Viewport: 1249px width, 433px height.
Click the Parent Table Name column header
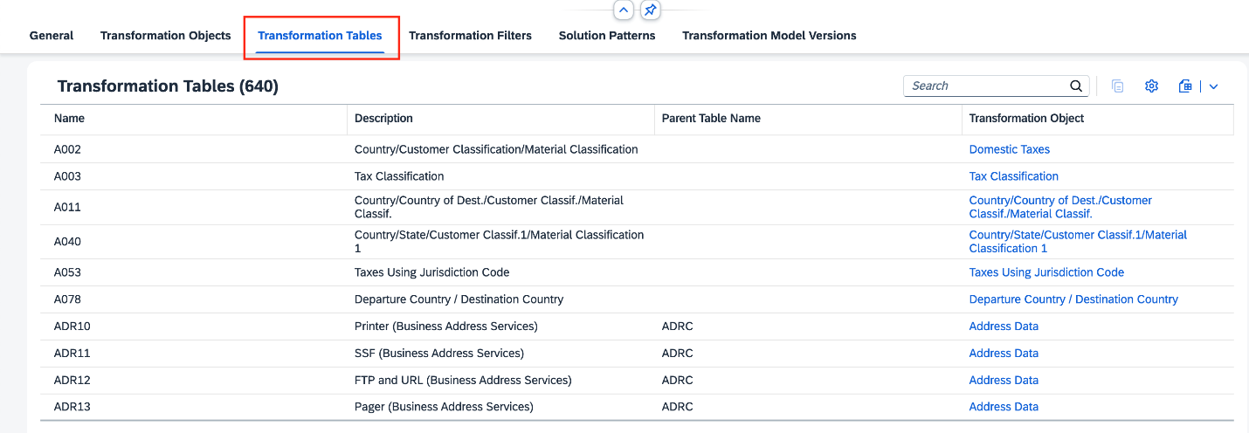(711, 118)
